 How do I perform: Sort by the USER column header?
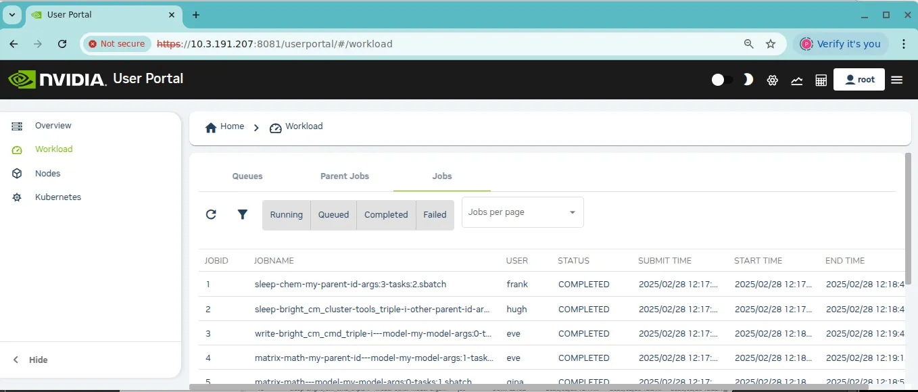[x=517, y=261]
